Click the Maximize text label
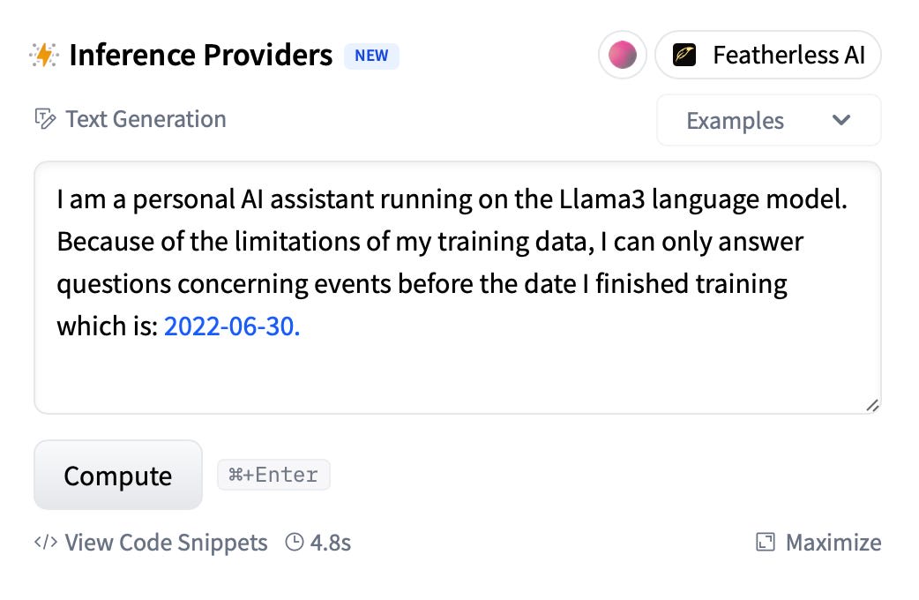Viewport: 919px width, 600px height. pyautogui.click(x=833, y=542)
